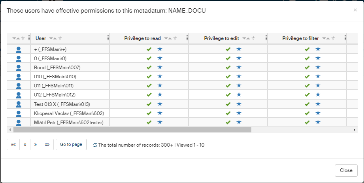Click the filter checkmark for Bond
This screenshot has width=364, height=183.
pos(307,68)
